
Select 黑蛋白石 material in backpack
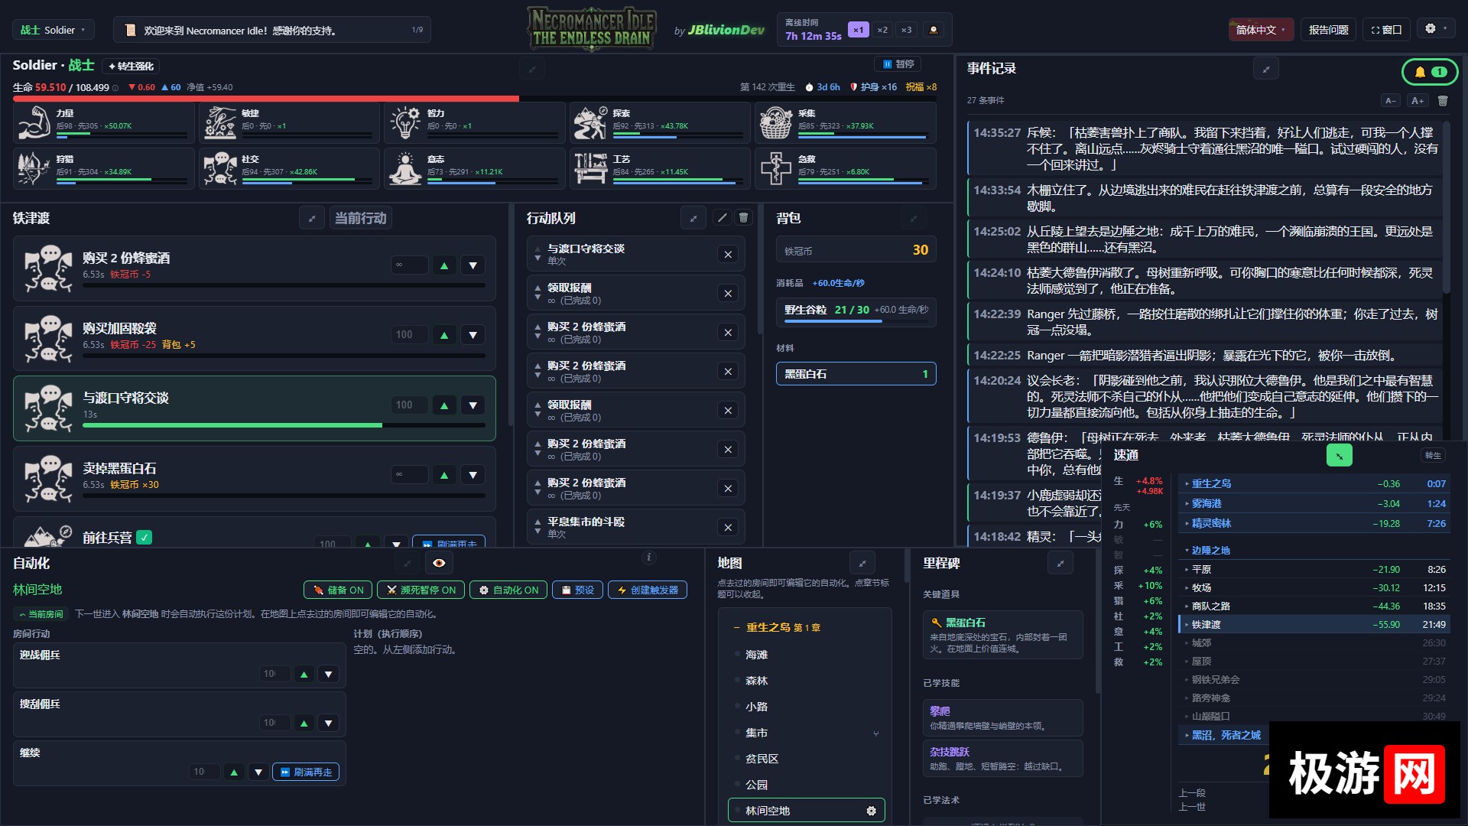856,374
